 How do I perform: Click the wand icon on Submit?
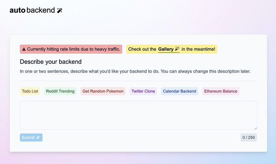click(x=38, y=138)
